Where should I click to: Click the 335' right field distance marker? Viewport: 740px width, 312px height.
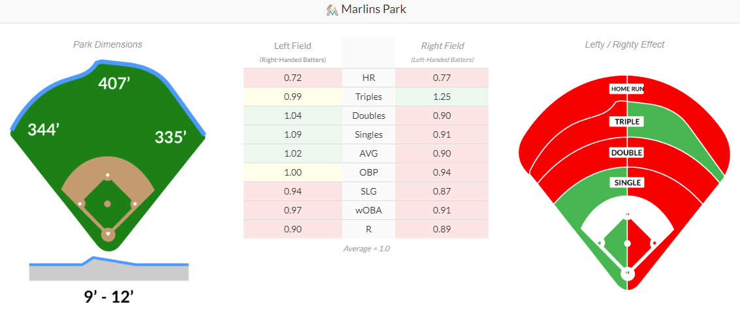tap(170, 137)
